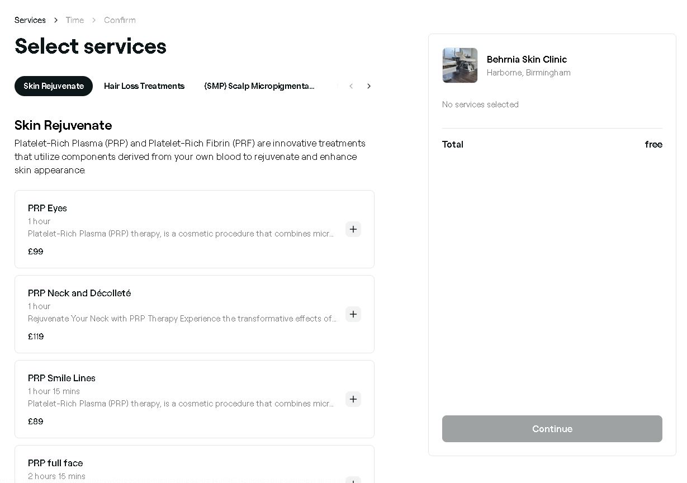The image size is (687, 483).
Task: Open the PRP Eyes service title
Action: point(48,208)
